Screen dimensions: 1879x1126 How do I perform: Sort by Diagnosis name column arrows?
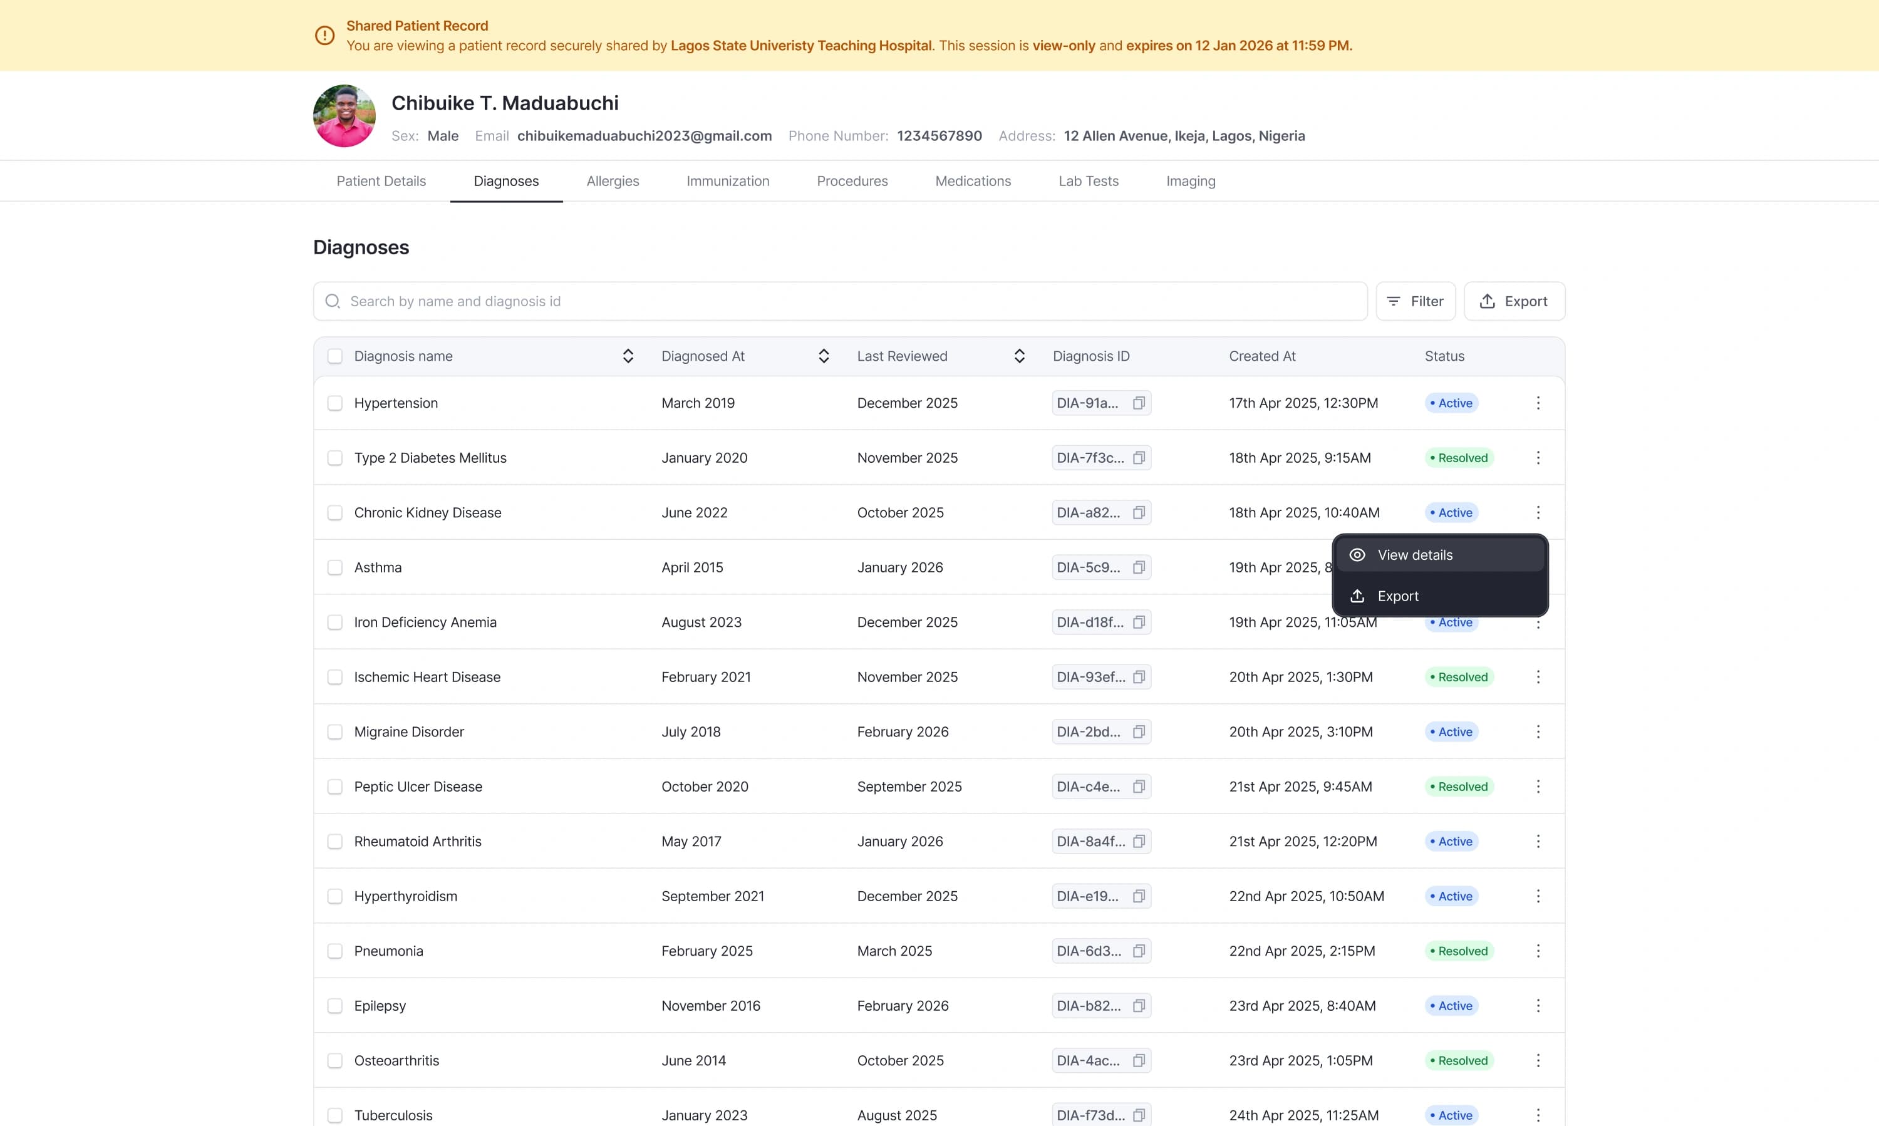pyautogui.click(x=628, y=356)
